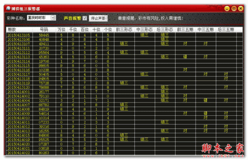Click the 十位 column header
This screenshot has width=248, height=160.
pos(96,30)
